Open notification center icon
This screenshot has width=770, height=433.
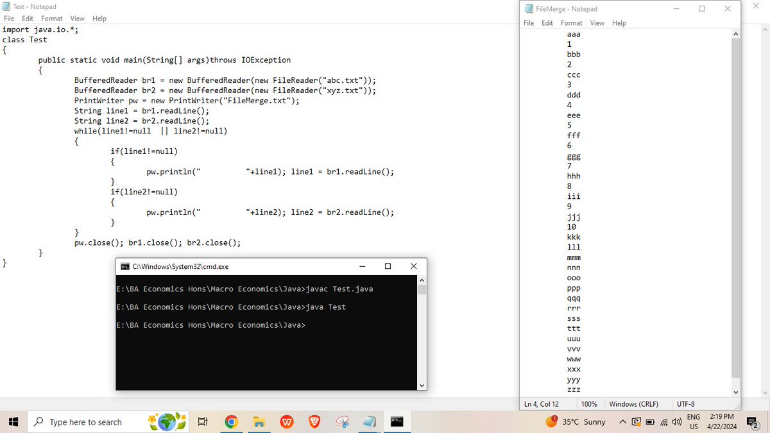click(x=753, y=421)
